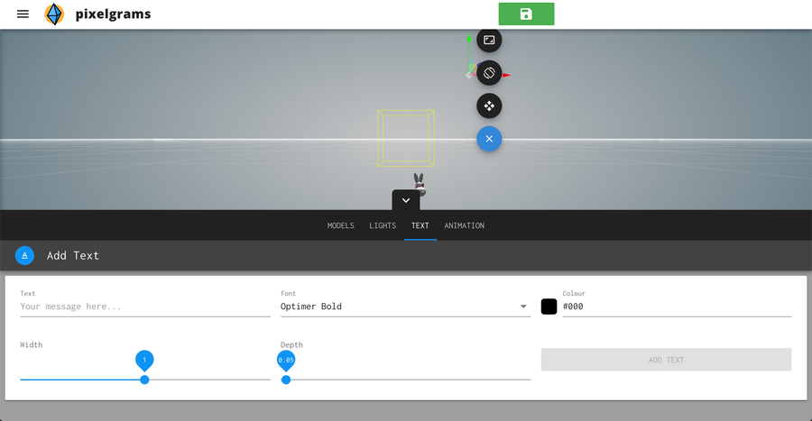Click the text message input field
The height and width of the screenshot is (421, 812).
coord(144,307)
